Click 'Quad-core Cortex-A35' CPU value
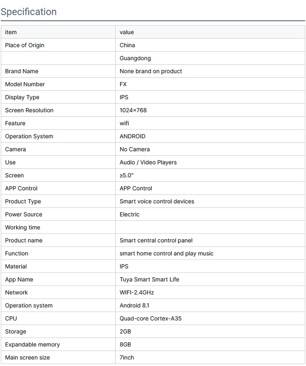Viewport: 306px width, 366px height. pos(150,319)
